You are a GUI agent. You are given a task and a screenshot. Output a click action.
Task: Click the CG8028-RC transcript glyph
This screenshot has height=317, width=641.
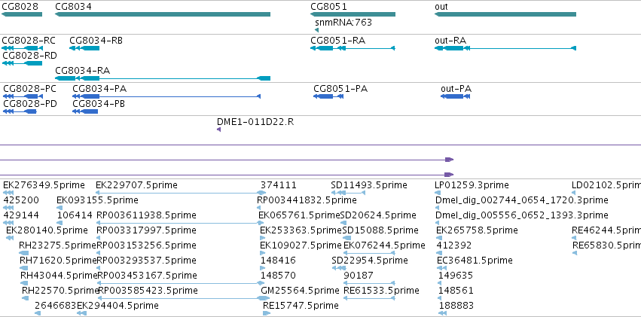[x=22, y=48]
